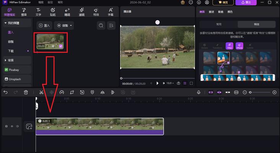Screen dimensions: 280x153
Task: Click the 購買 purchase button
Action: click(x=223, y=2)
